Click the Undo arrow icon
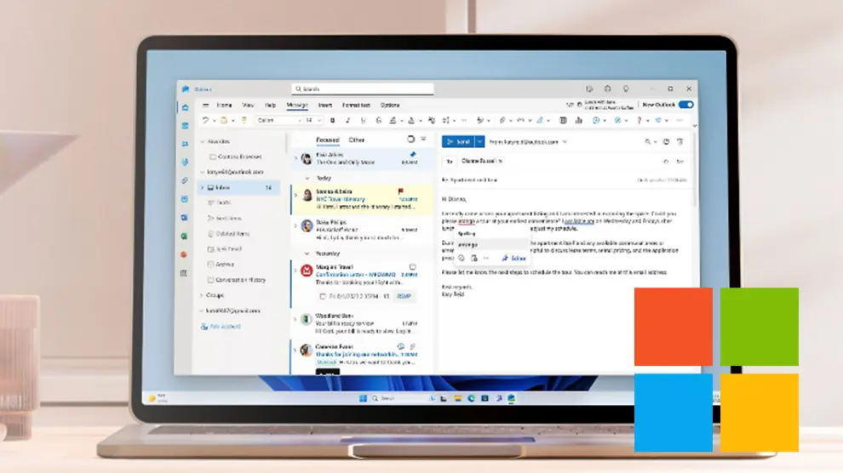The image size is (843, 473). point(204,121)
